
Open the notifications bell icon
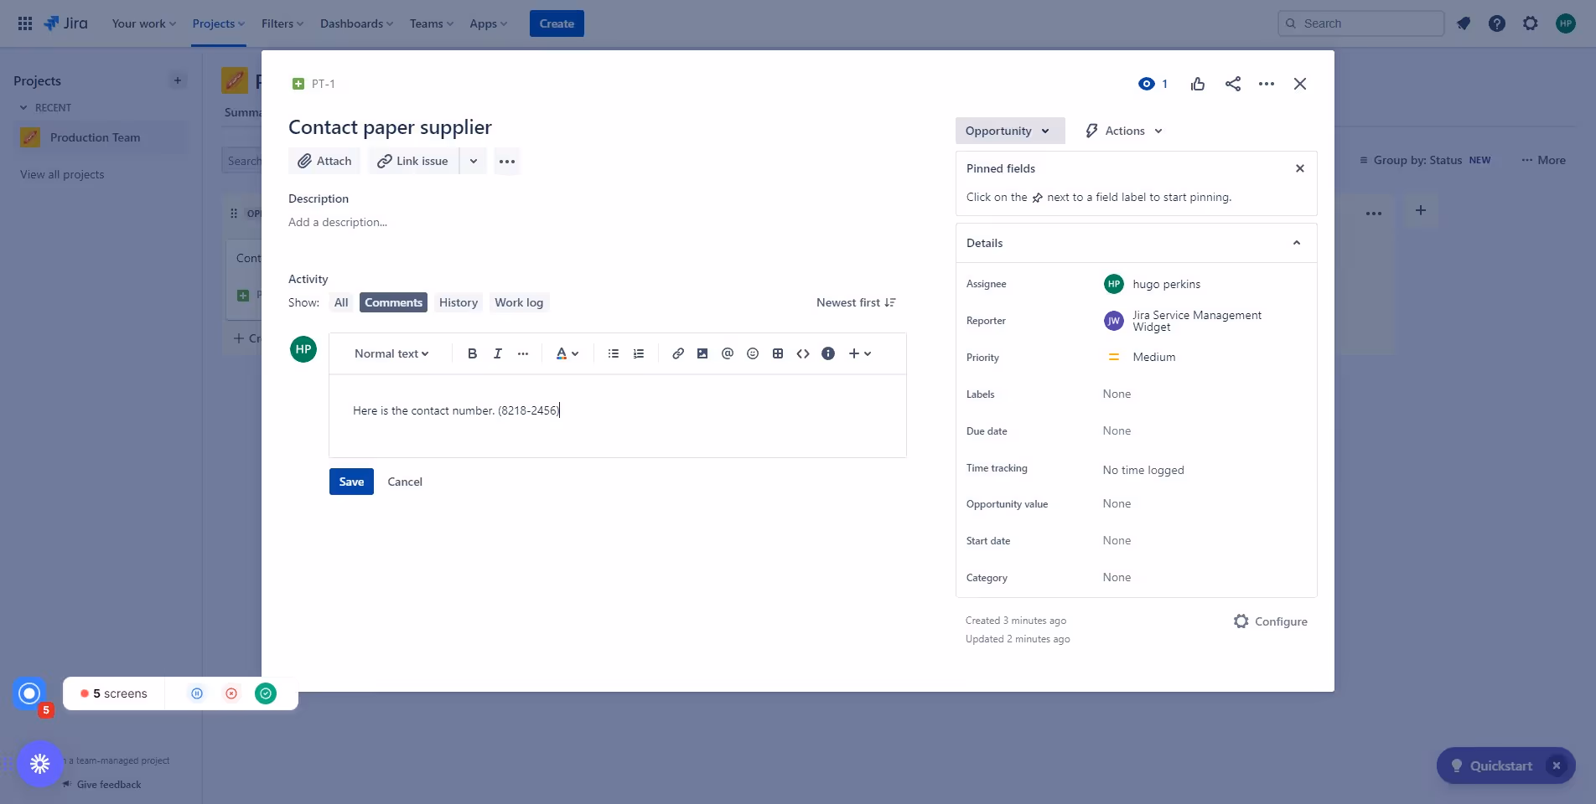[1464, 23]
